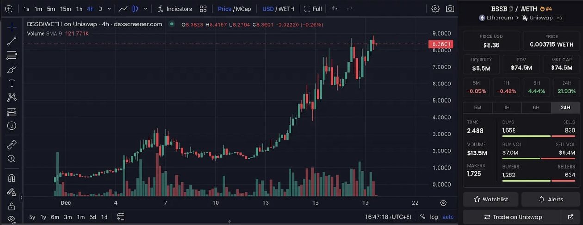Select the trend line drawing tool
The height and width of the screenshot is (225, 583).
pos(12,41)
